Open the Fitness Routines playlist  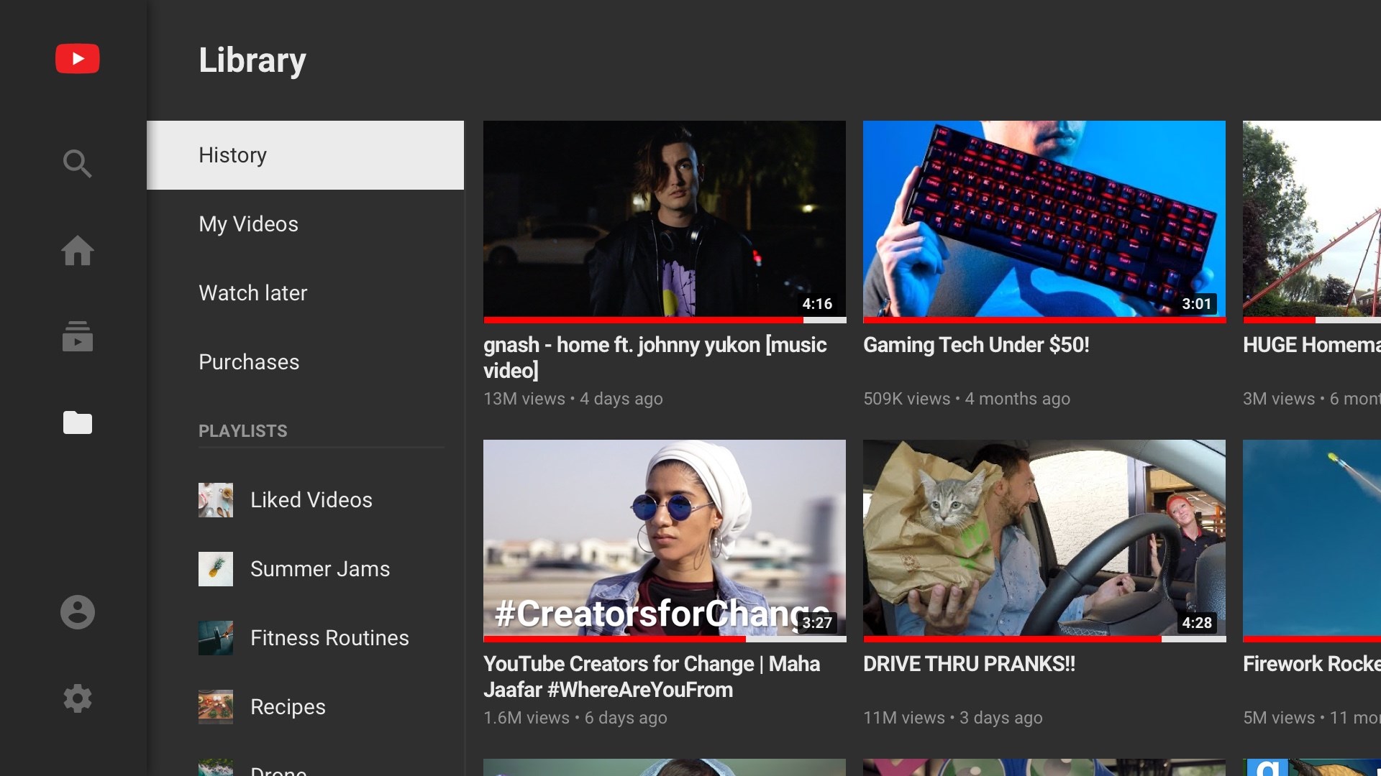[x=329, y=638]
